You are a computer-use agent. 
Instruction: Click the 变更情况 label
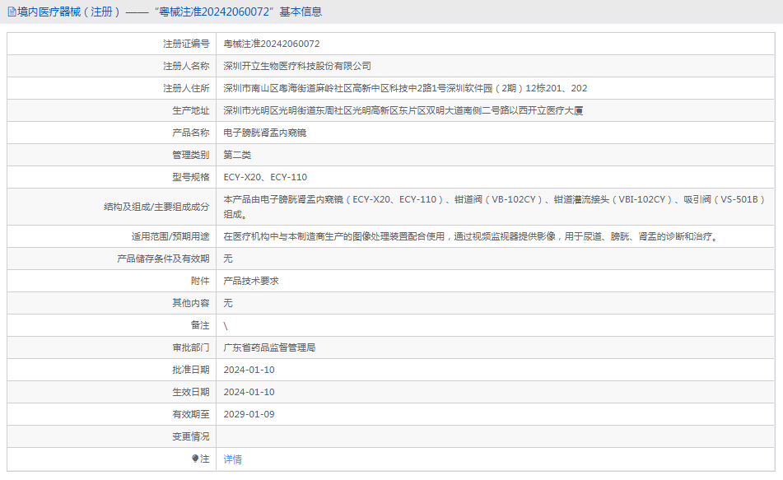(191, 436)
